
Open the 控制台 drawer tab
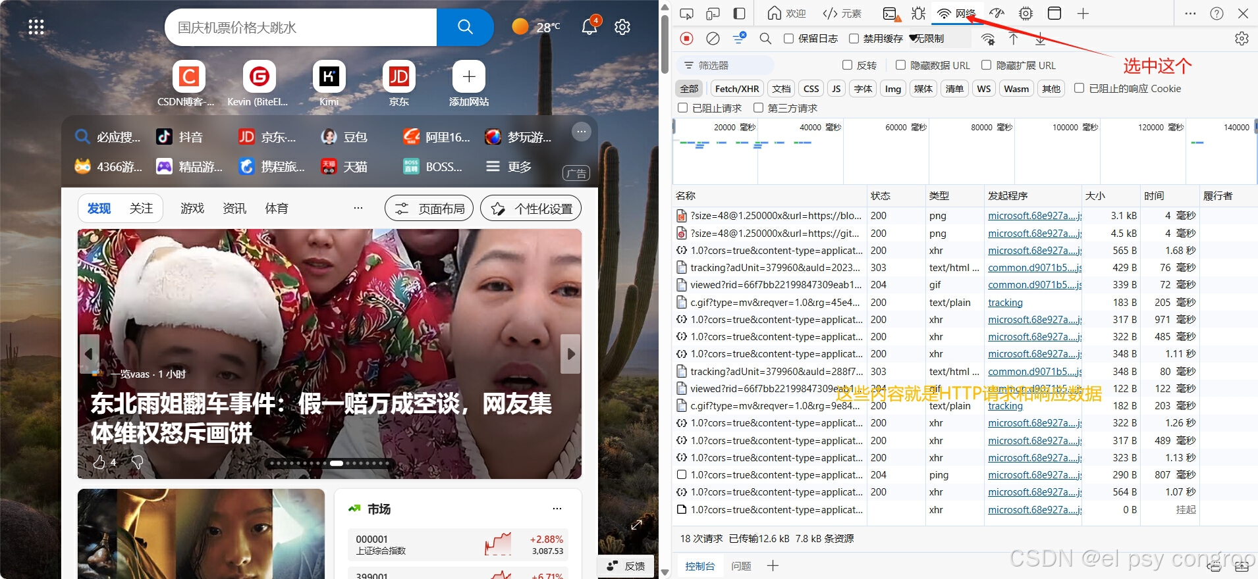coord(699,566)
